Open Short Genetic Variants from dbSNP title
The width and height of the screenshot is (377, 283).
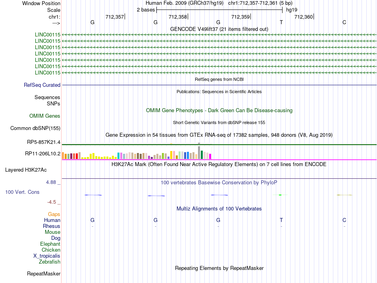click(219, 122)
